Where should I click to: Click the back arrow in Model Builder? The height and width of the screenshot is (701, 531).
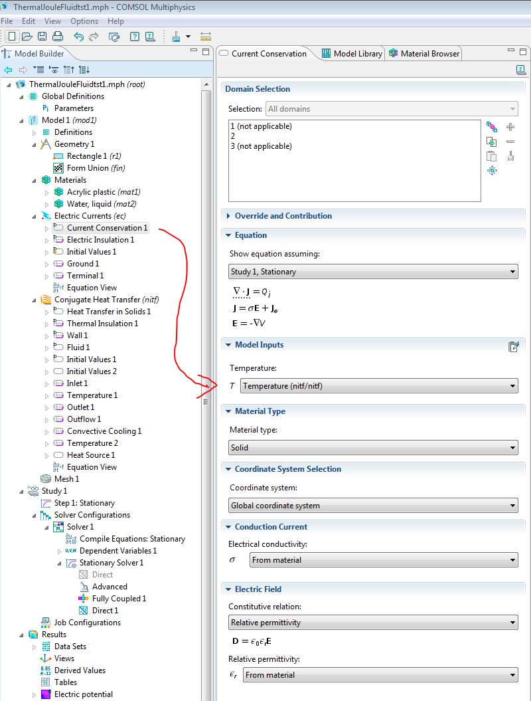tap(9, 70)
